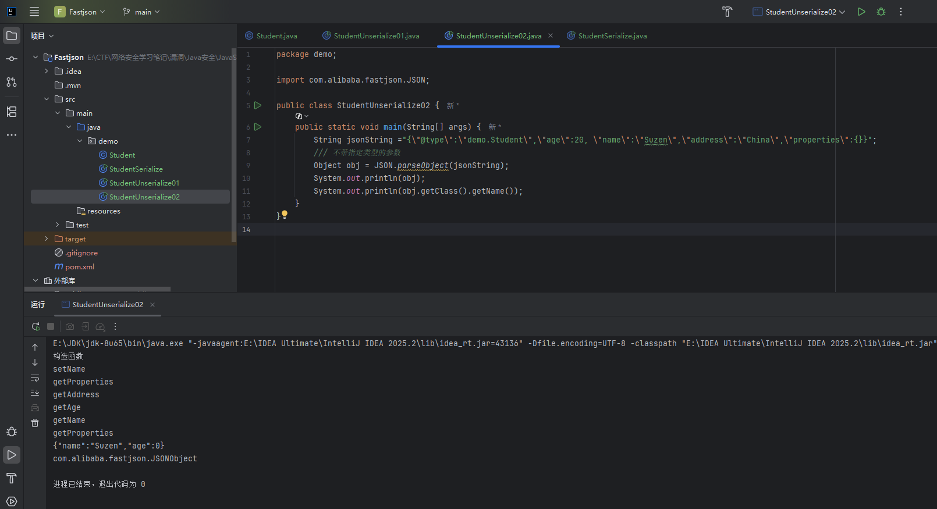Click the screenshot camera icon in run toolbar

tap(70, 326)
